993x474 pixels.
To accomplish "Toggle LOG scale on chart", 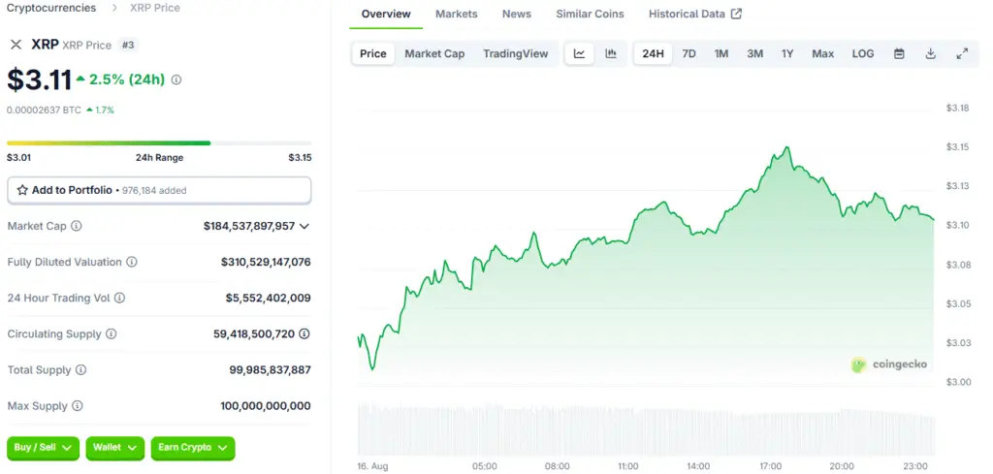I will (863, 53).
